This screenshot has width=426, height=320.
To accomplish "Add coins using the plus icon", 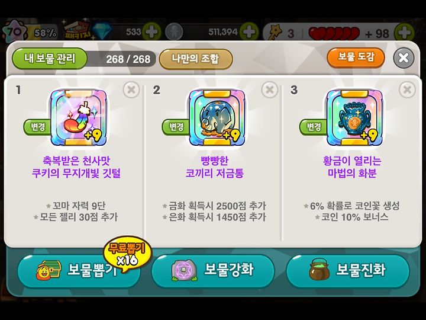I will 249,32.
